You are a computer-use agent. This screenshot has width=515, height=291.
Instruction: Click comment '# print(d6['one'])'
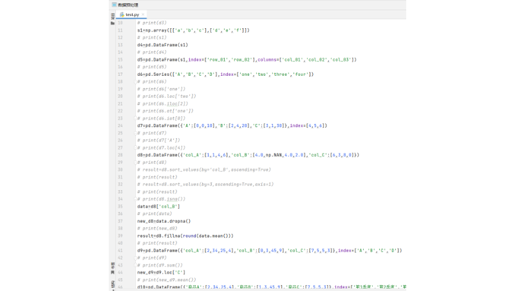[162, 89]
